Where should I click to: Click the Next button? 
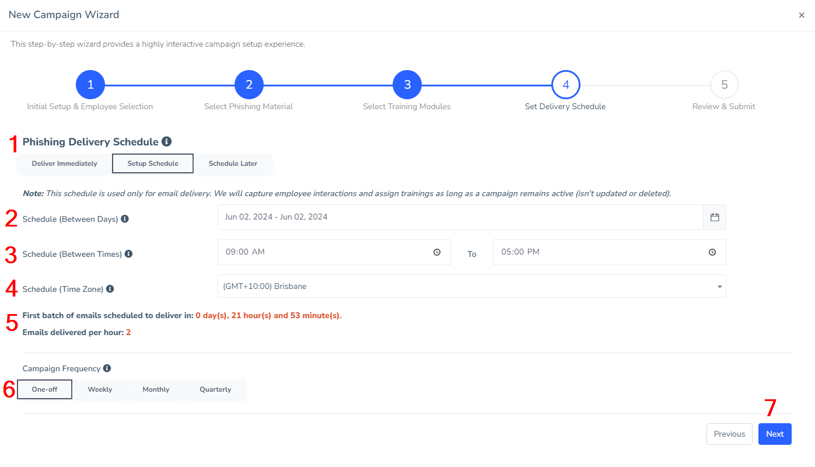775,434
